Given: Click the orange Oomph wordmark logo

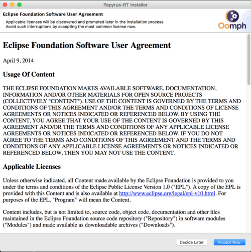Looking at the screenshot, I should (232, 26).
